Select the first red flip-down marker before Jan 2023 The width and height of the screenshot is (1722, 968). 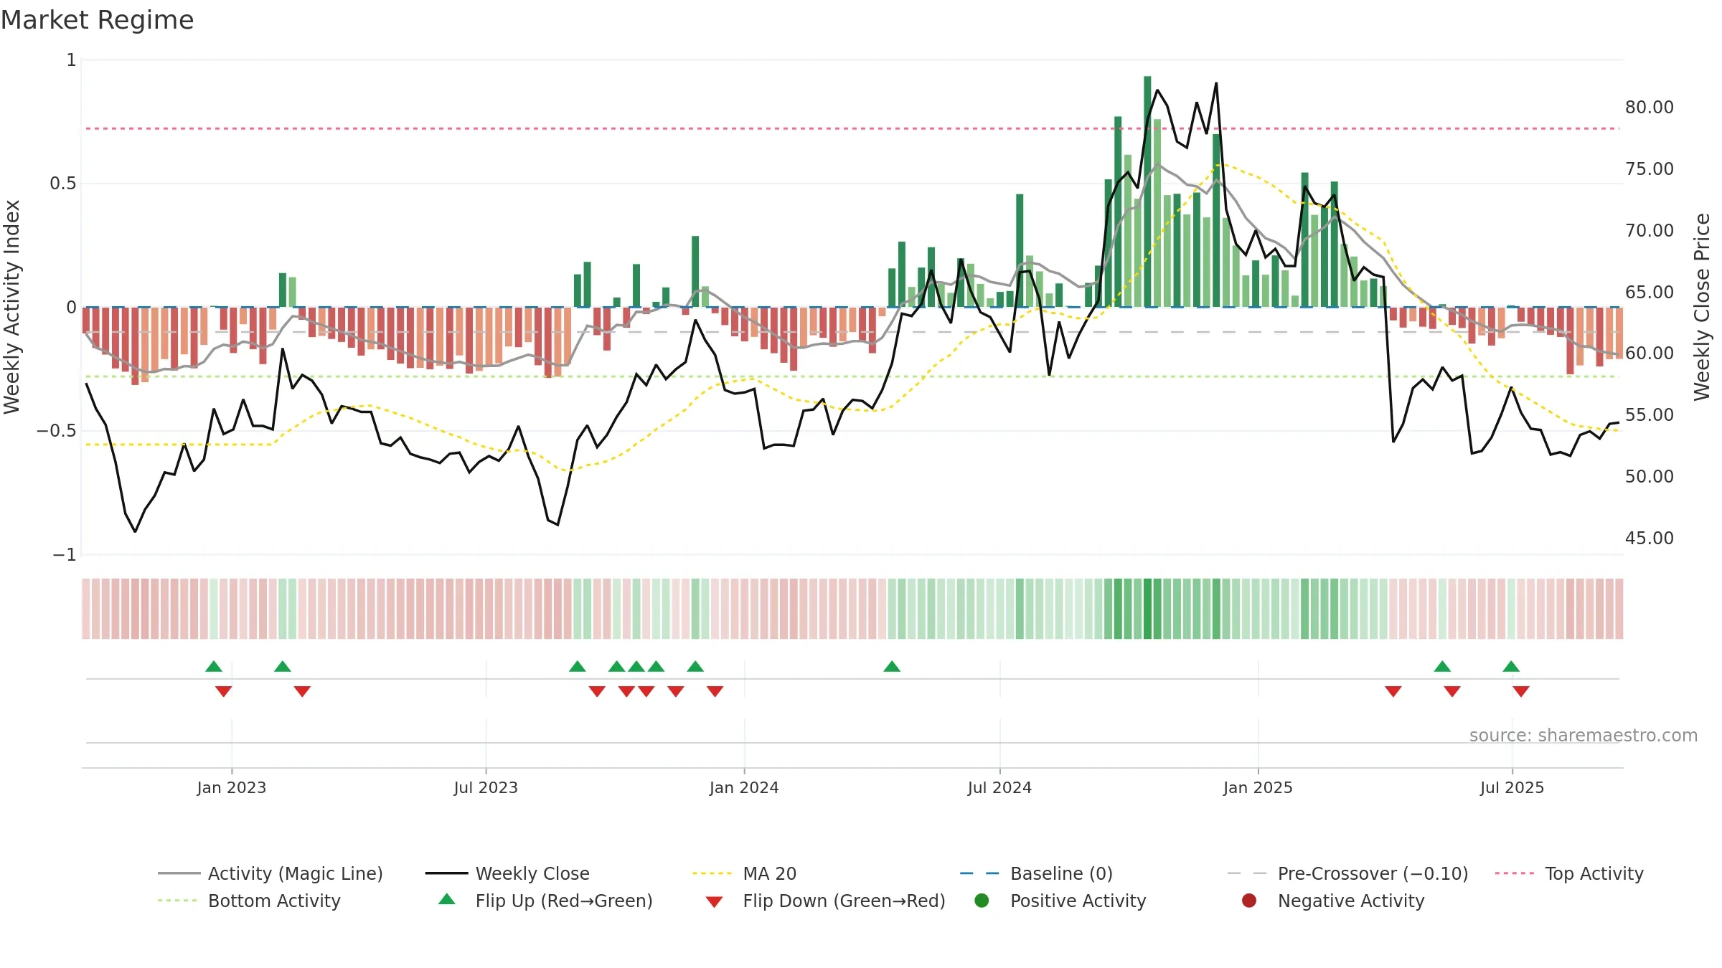point(224,691)
